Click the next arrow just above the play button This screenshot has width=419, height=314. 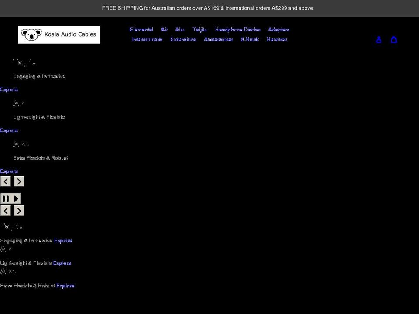(x=19, y=181)
